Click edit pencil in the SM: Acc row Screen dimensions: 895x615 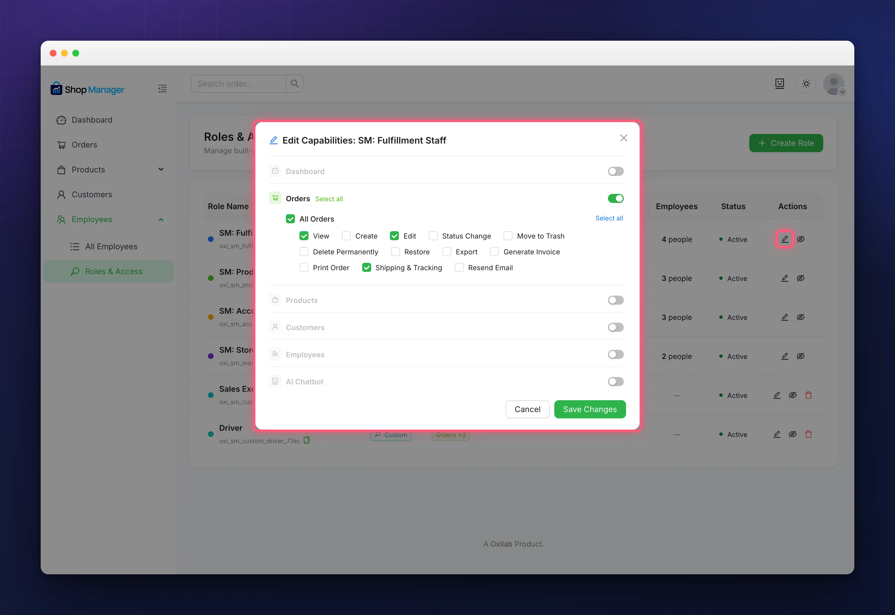coord(785,317)
